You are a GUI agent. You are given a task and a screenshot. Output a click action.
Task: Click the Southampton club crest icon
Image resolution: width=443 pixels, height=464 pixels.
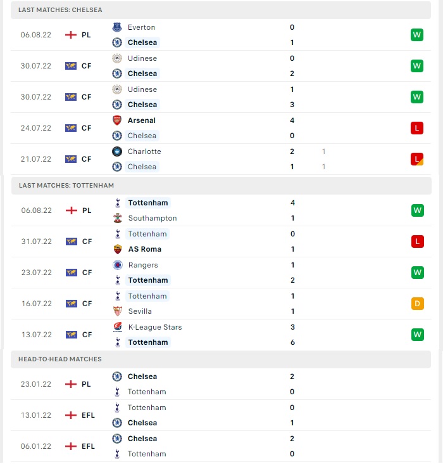coord(118,218)
